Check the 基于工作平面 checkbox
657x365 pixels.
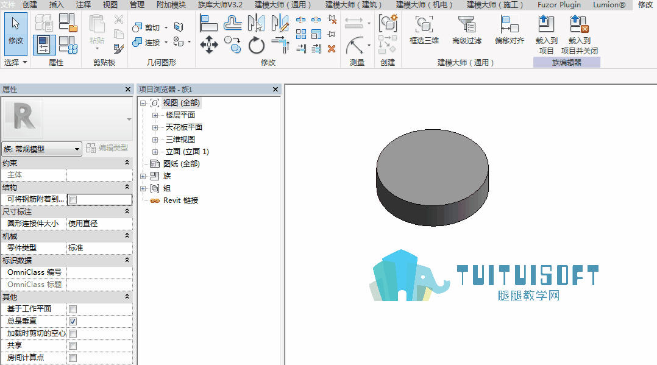pos(73,310)
